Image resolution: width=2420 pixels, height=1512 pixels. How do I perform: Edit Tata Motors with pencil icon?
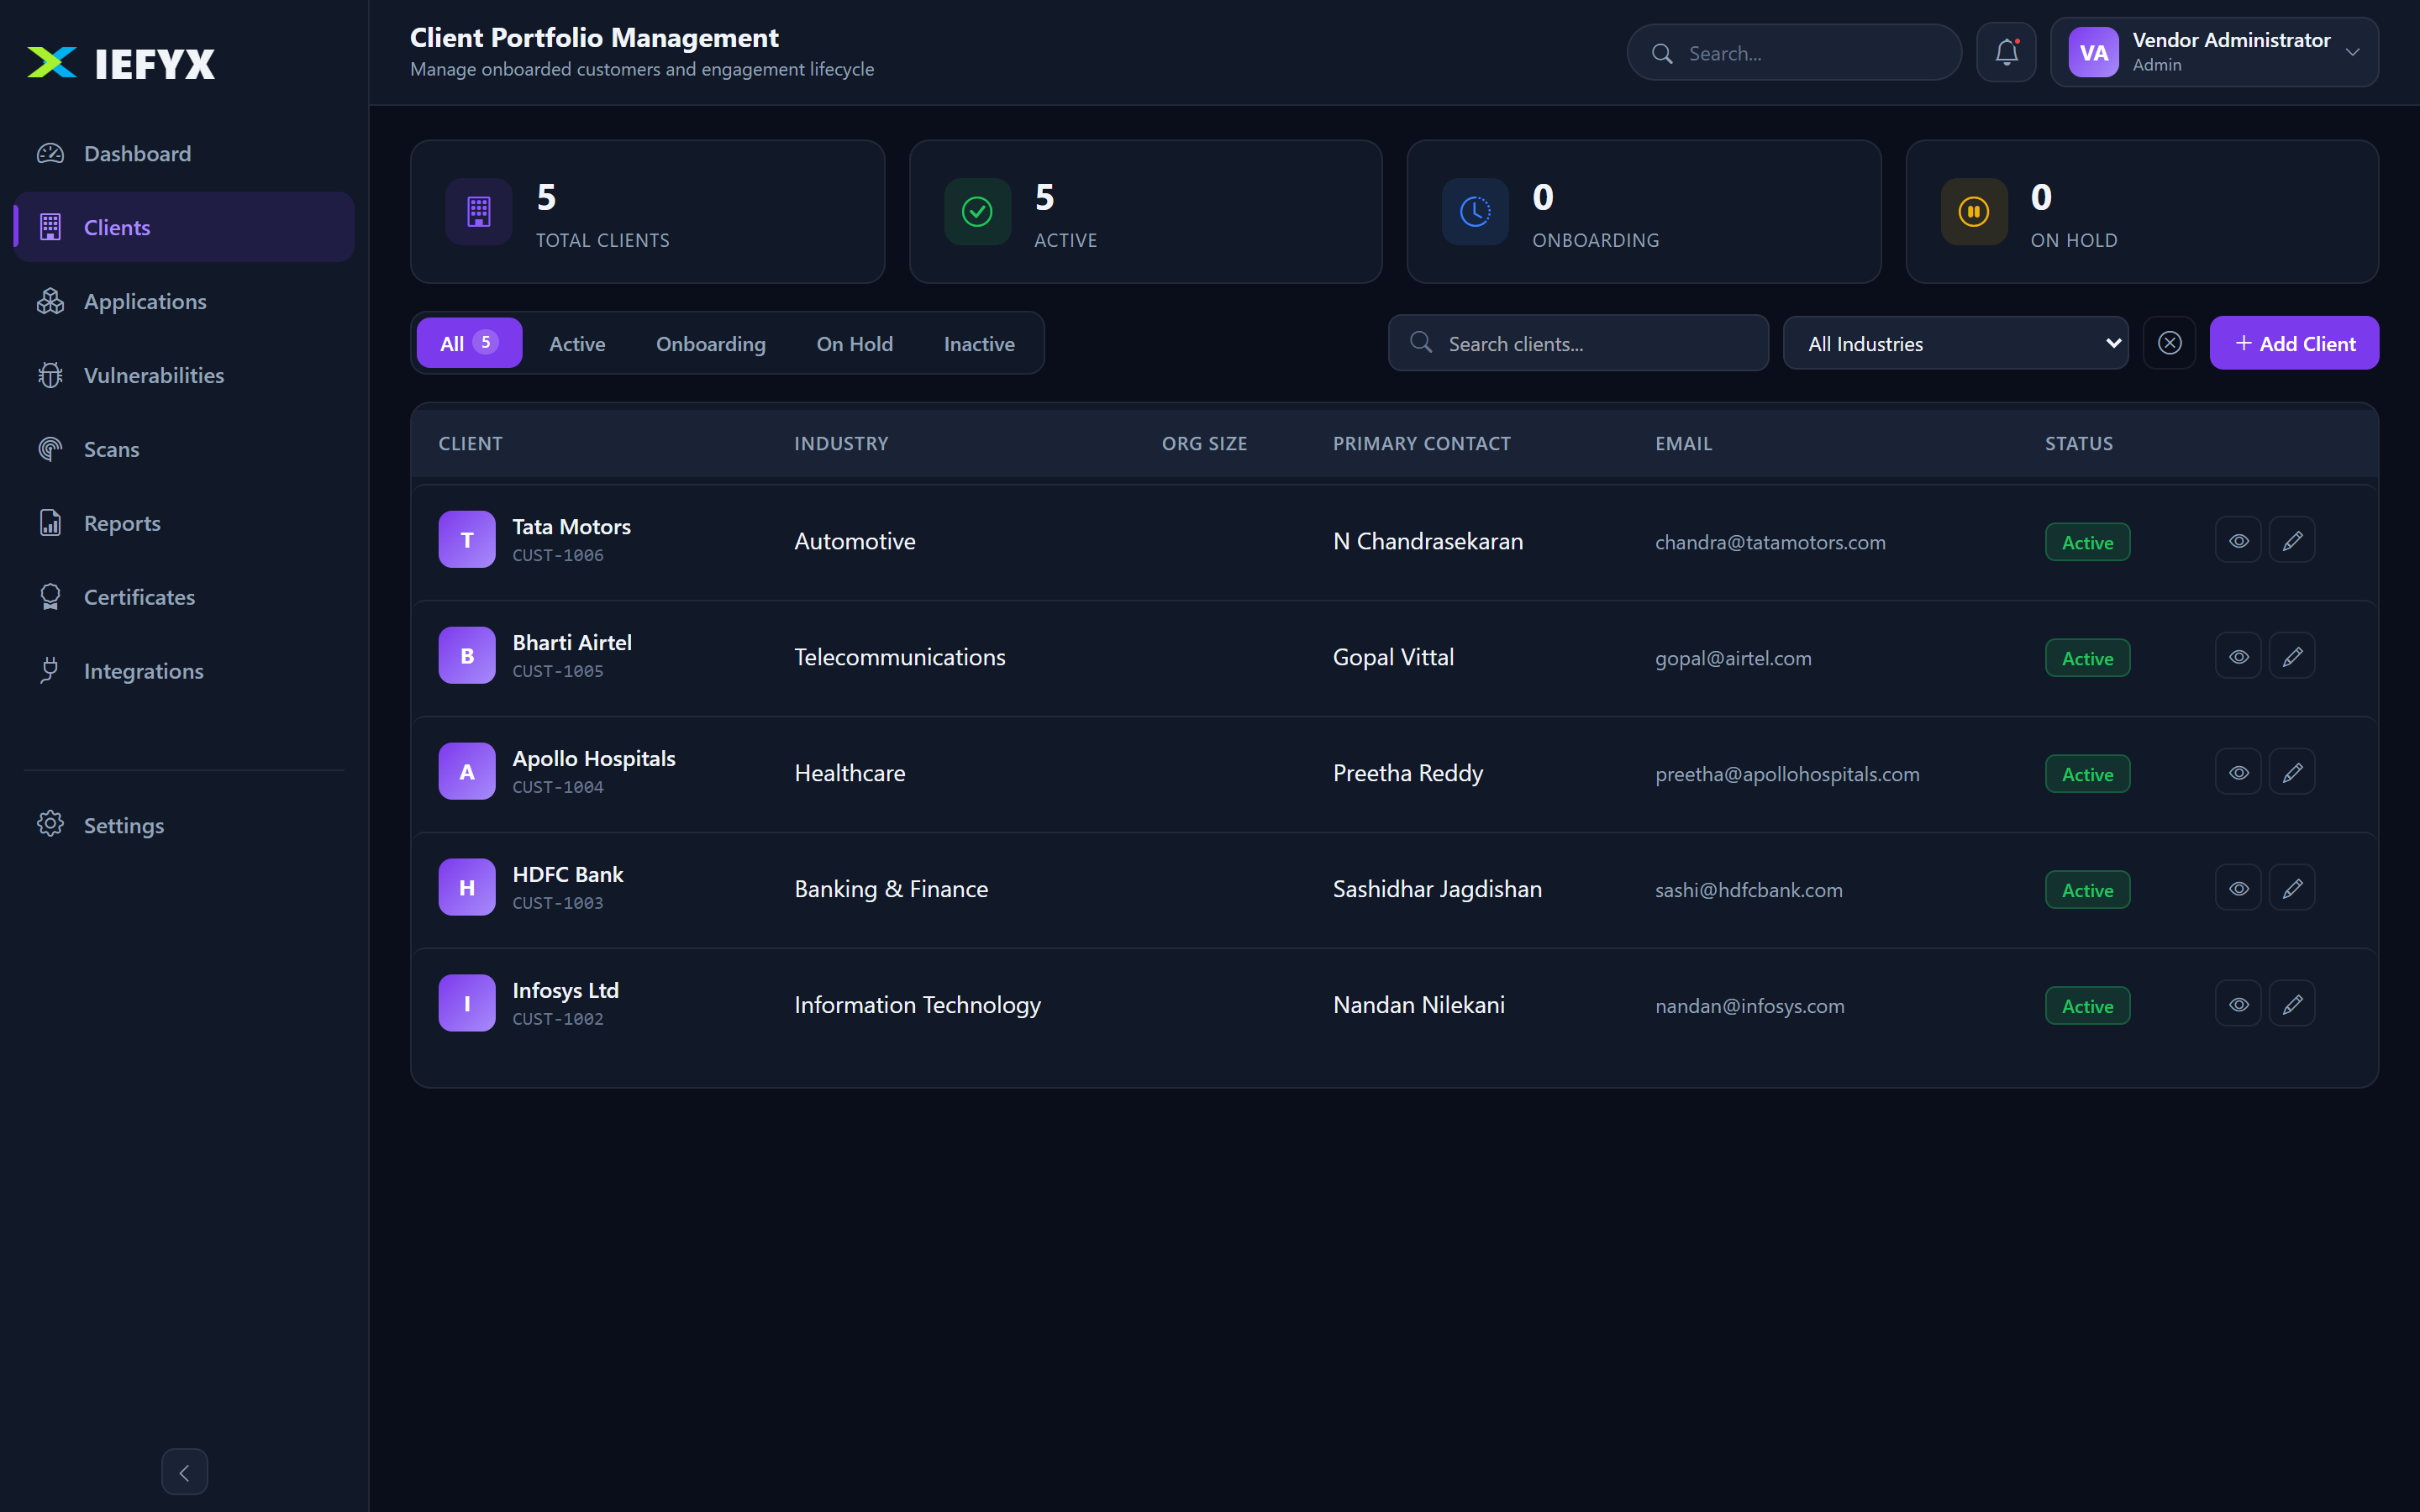2292,540
